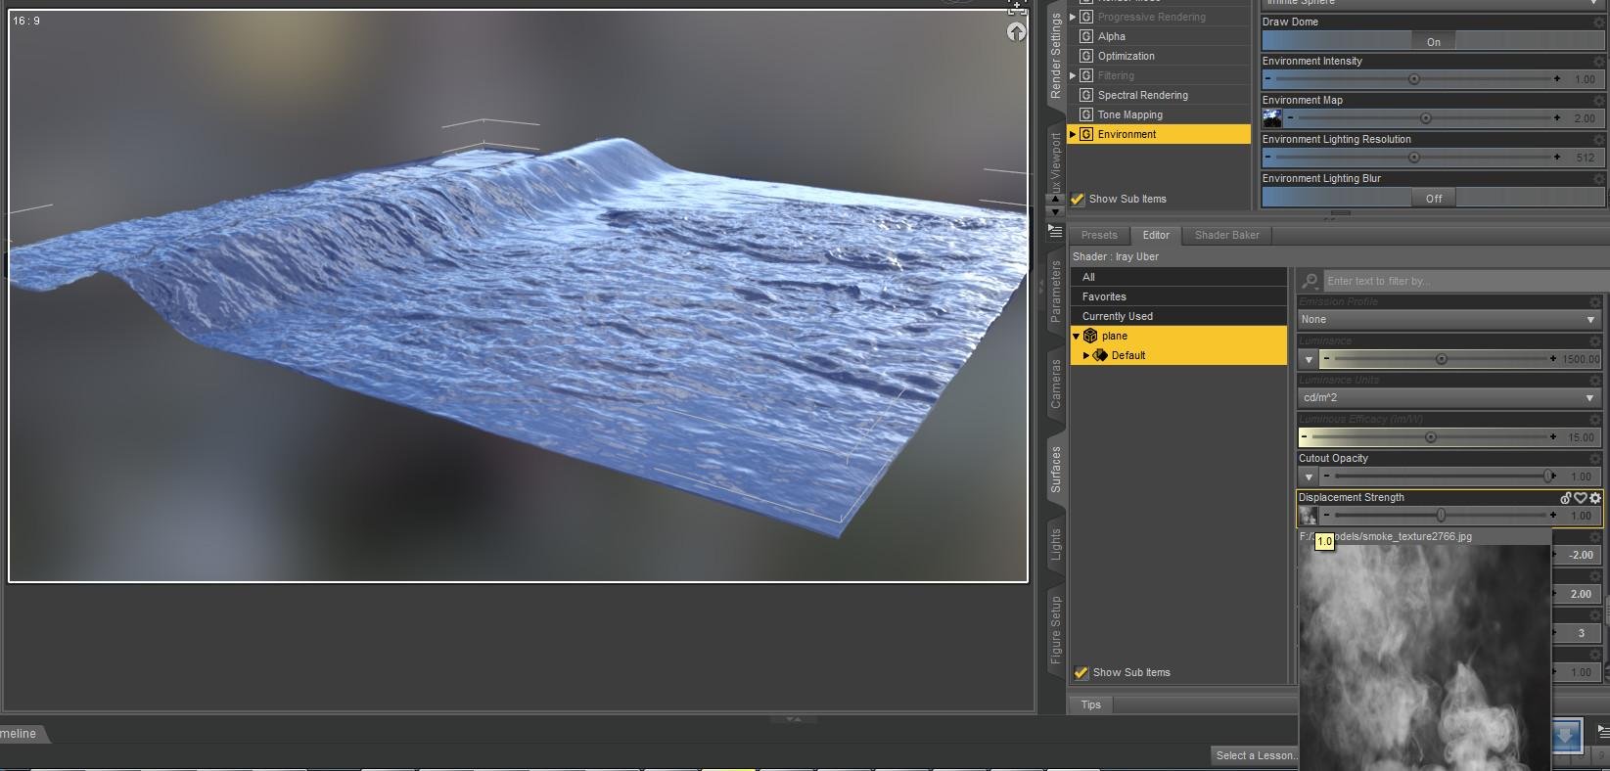Open the gear menu for Draw Dome
The image size is (1610, 771).
1598,22
